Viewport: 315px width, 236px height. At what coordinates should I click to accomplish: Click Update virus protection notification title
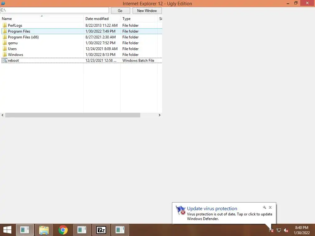point(212,209)
